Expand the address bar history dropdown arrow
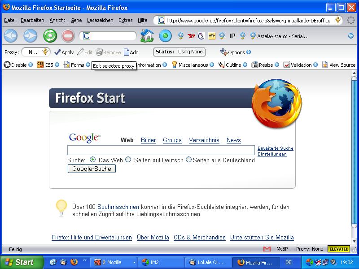 coord(338,20)
